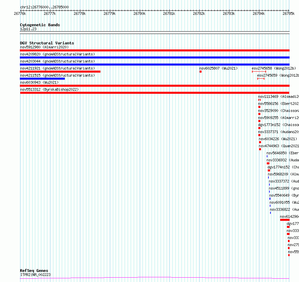Viewport: 299px width, 282px height.
Task: Click the red bar under nsv5912980
Action: click(155, 50)
